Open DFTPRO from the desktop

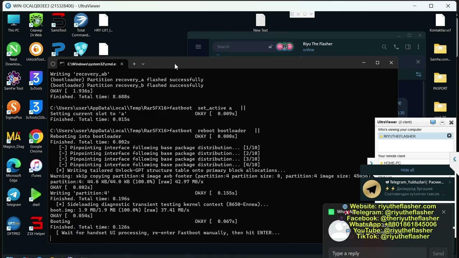[x=14, y=226]
